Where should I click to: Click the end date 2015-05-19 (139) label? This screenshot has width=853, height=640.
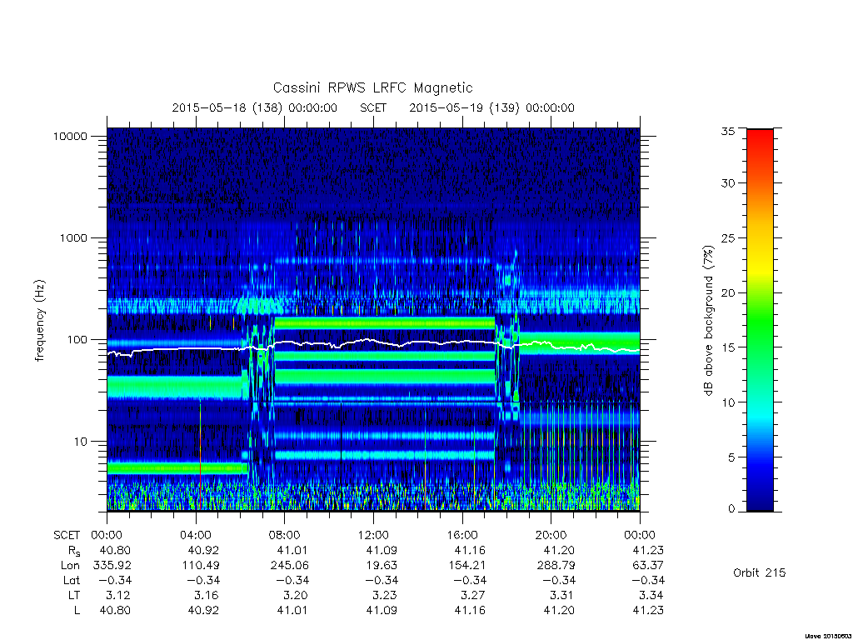[464, 107]
